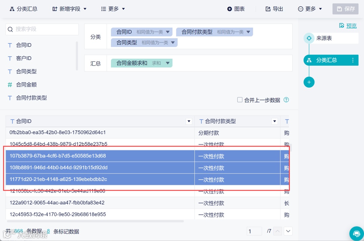This screenshot has height=241, width=364.
Task: Enable the 合并上一步数据 checkbox
Action: [240, 100]
